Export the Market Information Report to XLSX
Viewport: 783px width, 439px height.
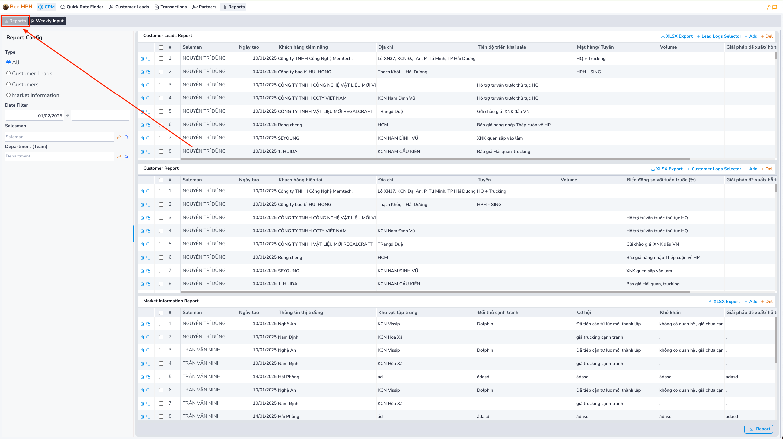724,301
